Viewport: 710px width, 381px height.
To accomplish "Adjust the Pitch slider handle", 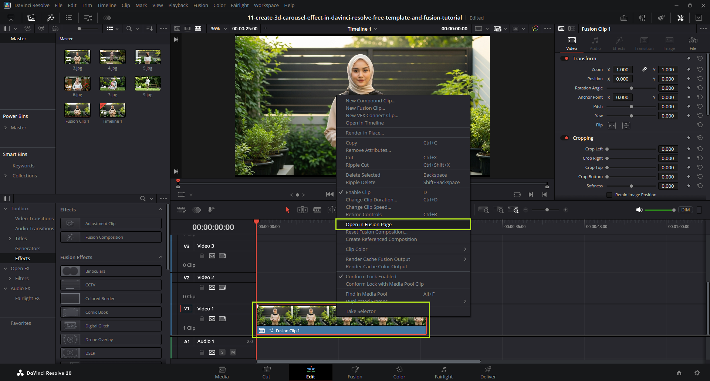I will point(631,106).
